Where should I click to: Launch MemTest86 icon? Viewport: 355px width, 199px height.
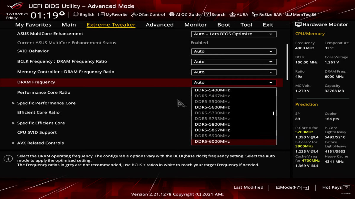pos(288,14)
